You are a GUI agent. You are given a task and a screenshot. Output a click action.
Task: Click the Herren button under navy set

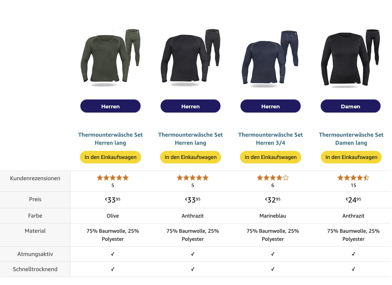tap(270, 106)
